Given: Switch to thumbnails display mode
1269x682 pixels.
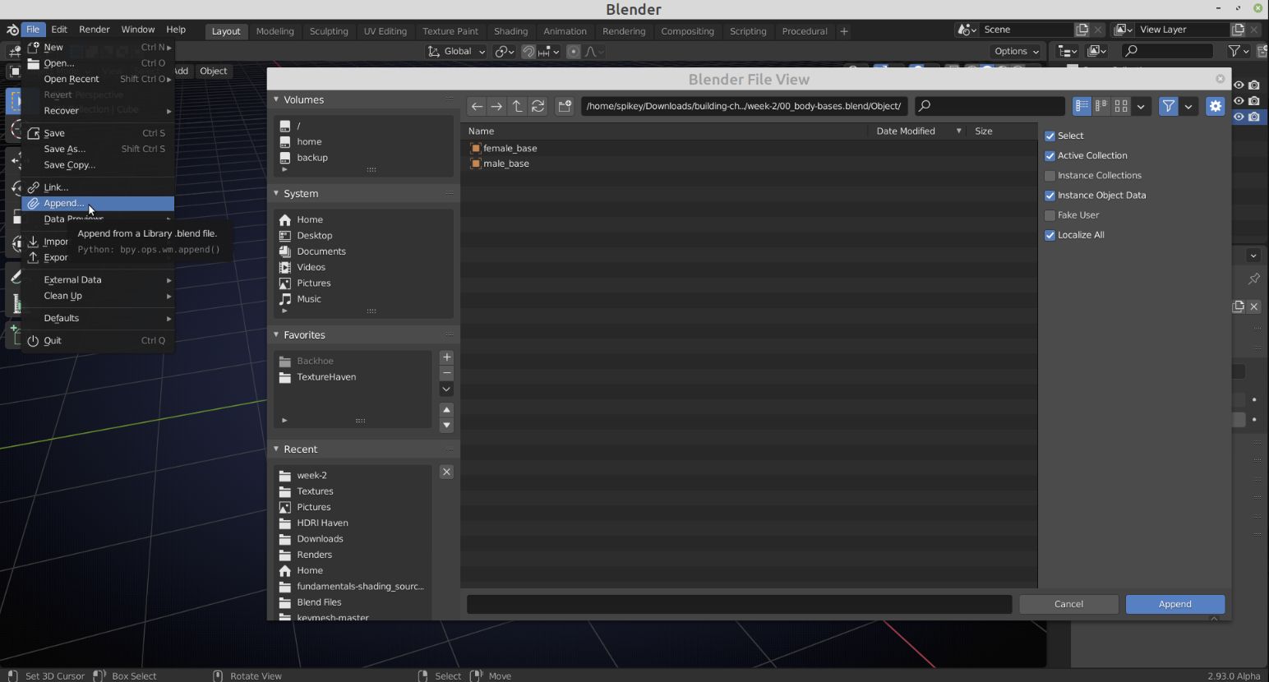Looking at the screenshot, I should [x=1121, y=106].
